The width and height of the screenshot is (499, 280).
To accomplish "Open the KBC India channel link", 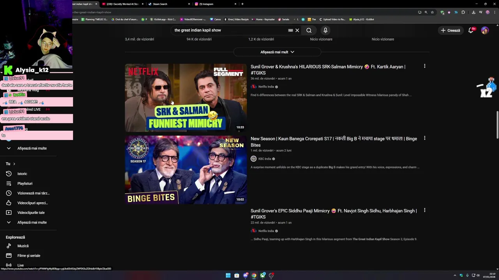I will [265, 159].
